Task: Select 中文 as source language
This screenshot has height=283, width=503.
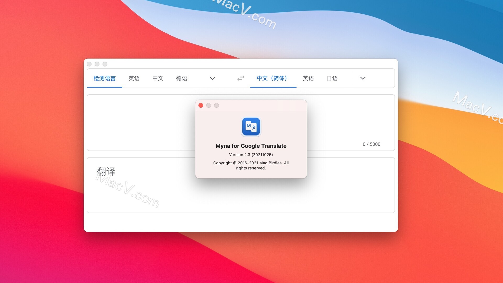Action: tap(158, 78)
